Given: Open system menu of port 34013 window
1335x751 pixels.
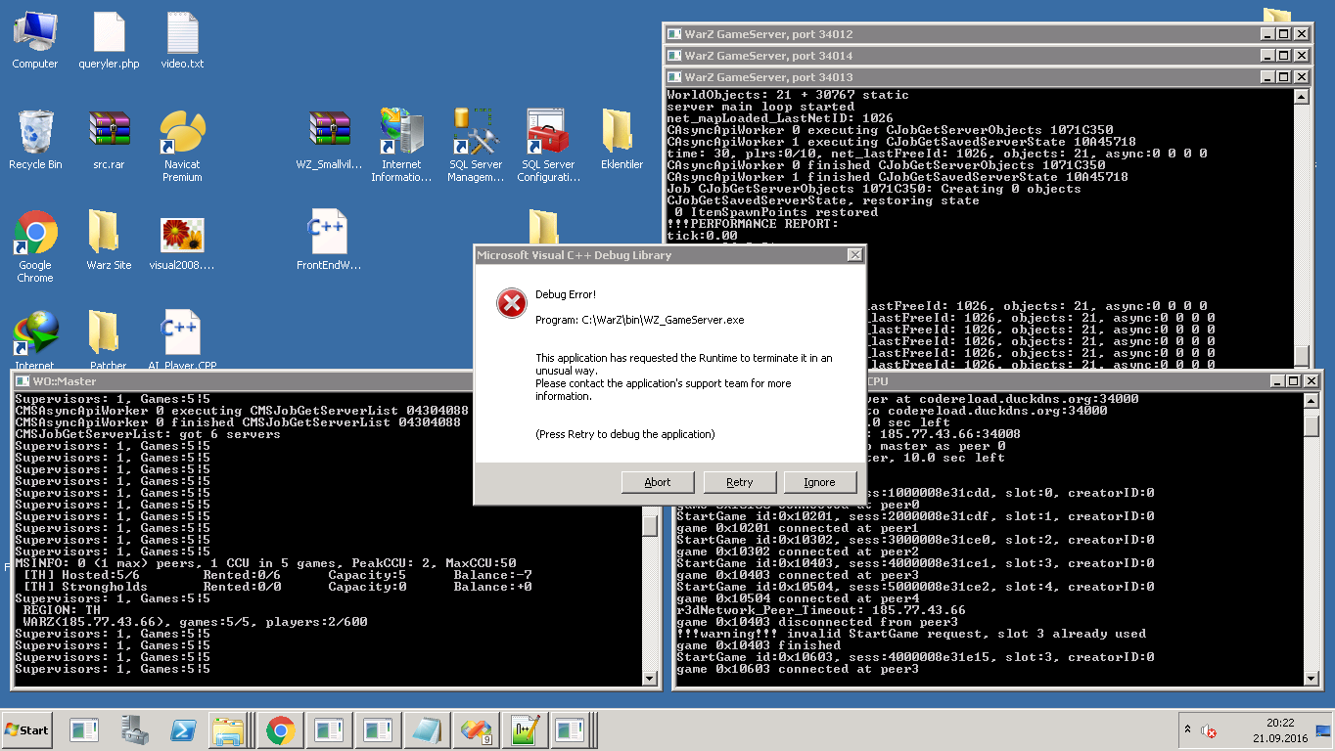Looking at the screenshot, I should tap(674, 77).
